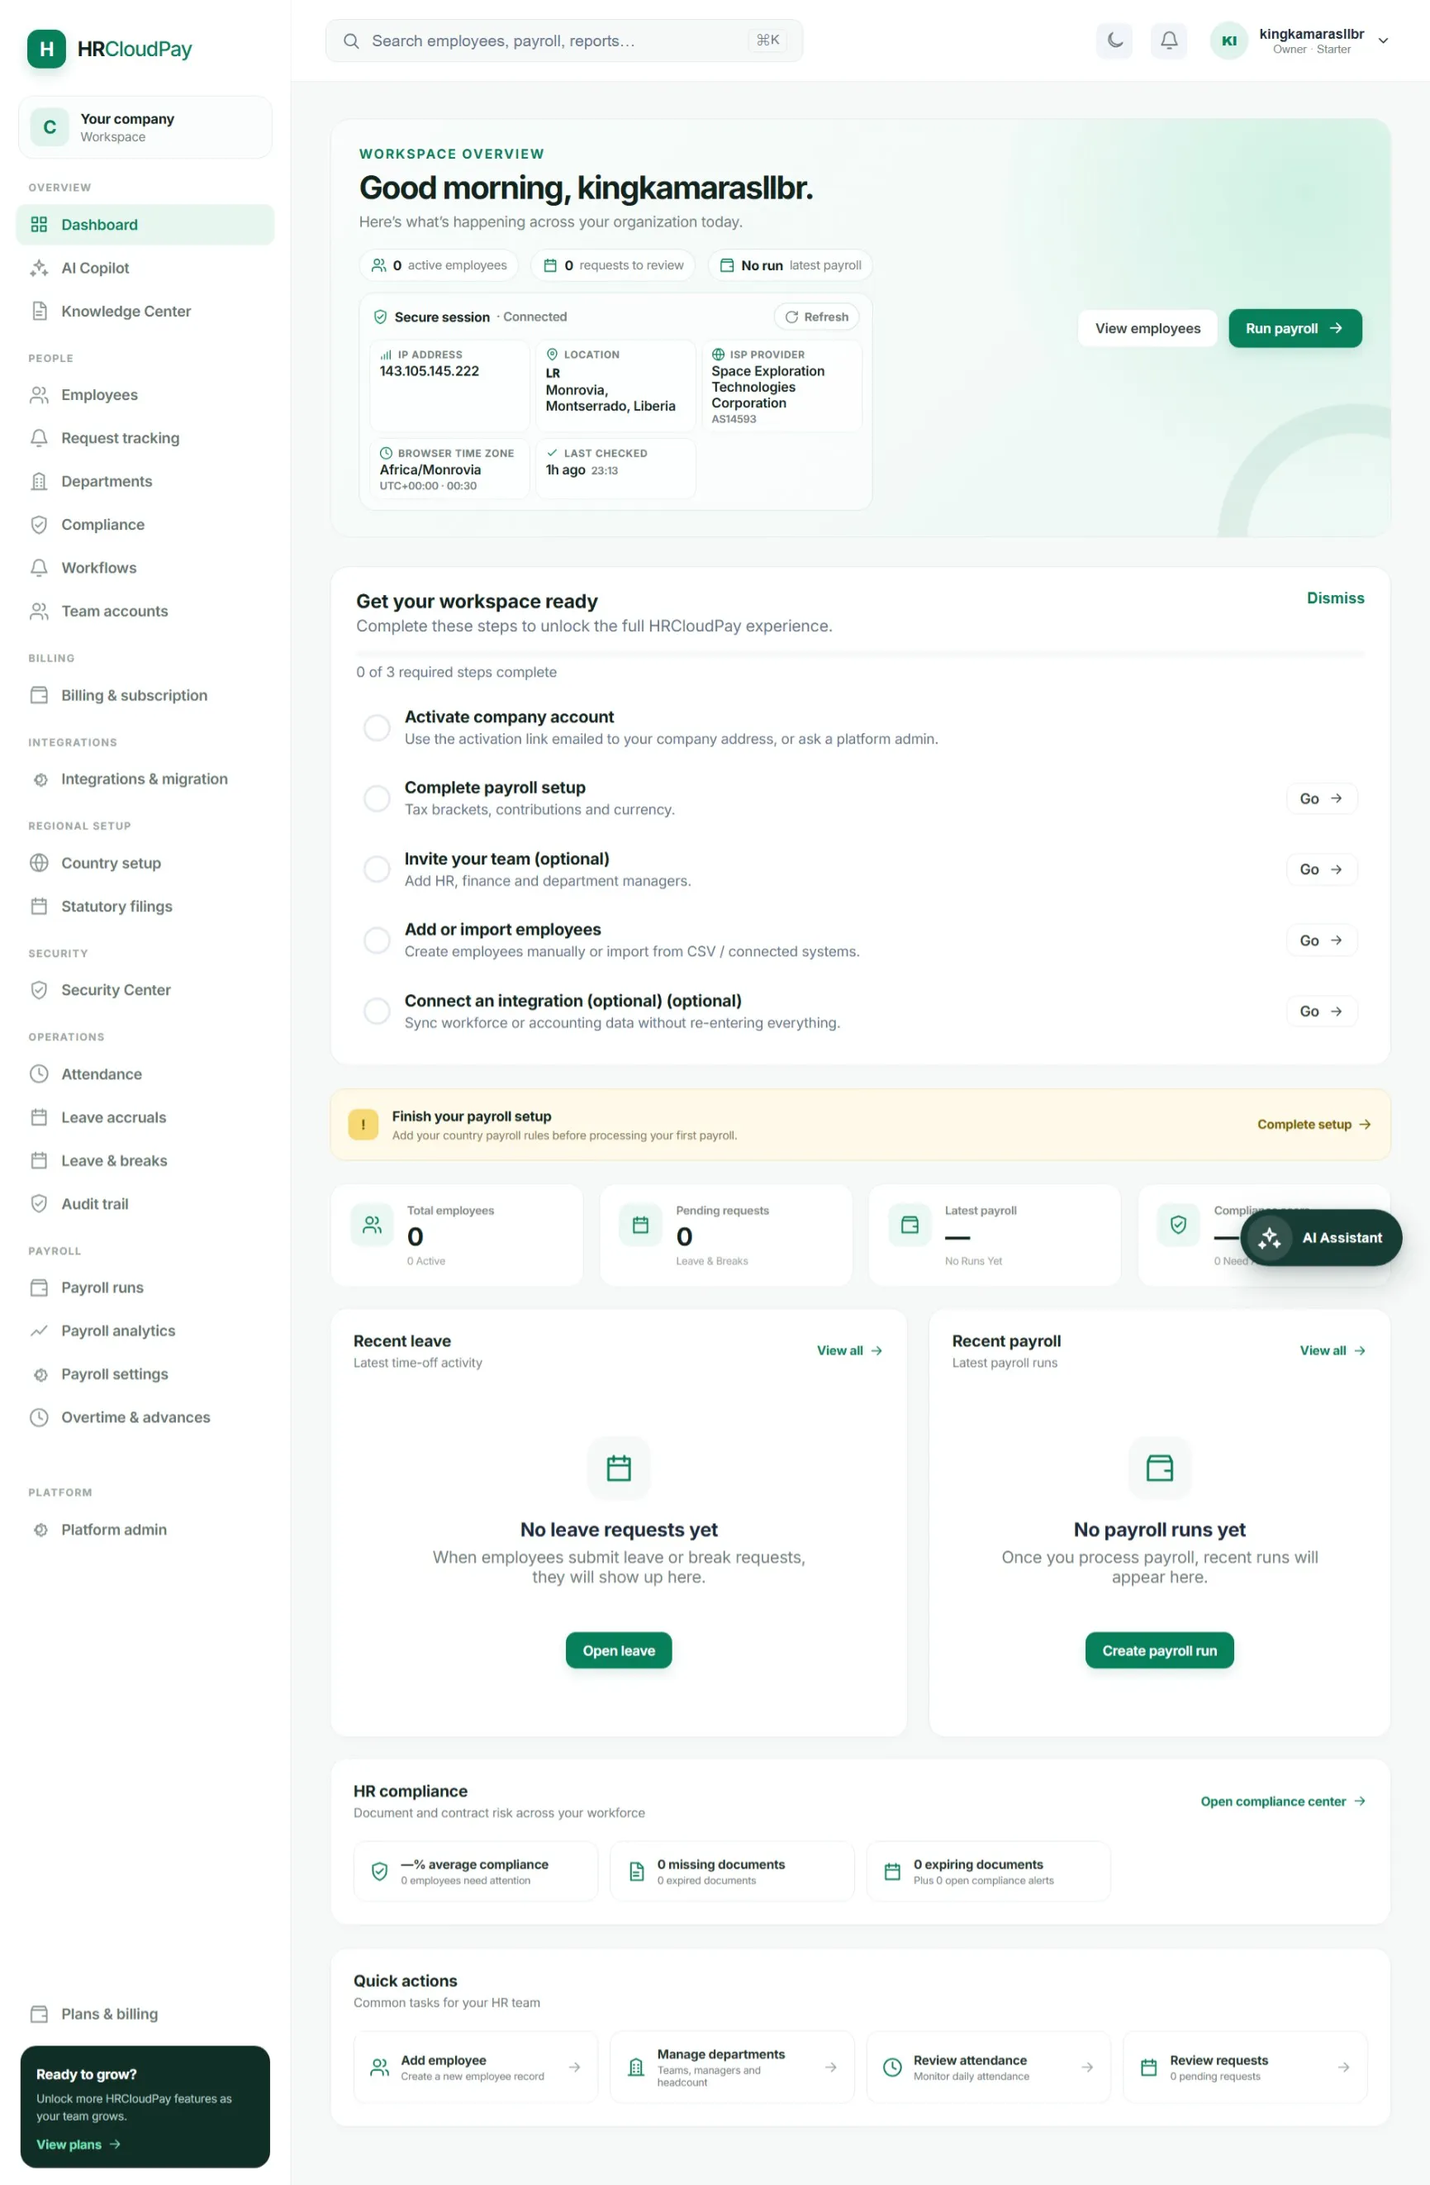Click the Run payroll button
This screenshot has width=1430, height=2185.
tap(1295, 329)
